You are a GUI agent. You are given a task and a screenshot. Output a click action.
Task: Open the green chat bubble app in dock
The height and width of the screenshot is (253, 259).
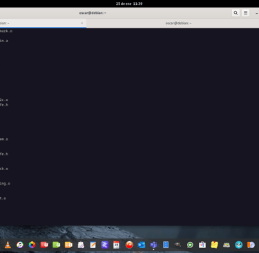[x=190, y=245]
